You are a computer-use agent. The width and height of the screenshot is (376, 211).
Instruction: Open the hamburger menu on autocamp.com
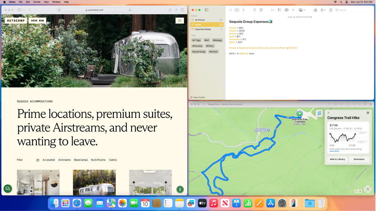(180, 20)
